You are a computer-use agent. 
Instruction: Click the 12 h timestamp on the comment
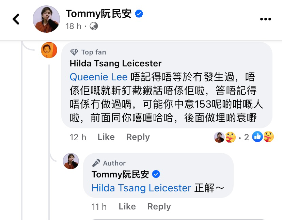(x=78, y=137)
